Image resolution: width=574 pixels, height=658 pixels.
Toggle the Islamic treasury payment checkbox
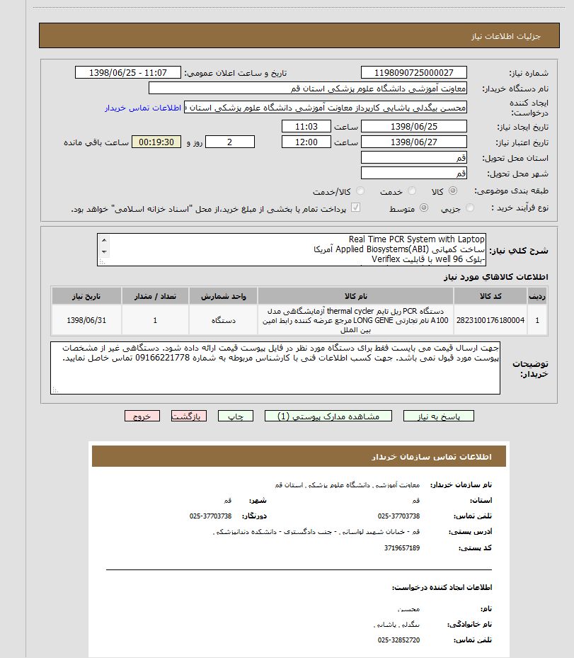pyautogui.click(x=356, y=208)
